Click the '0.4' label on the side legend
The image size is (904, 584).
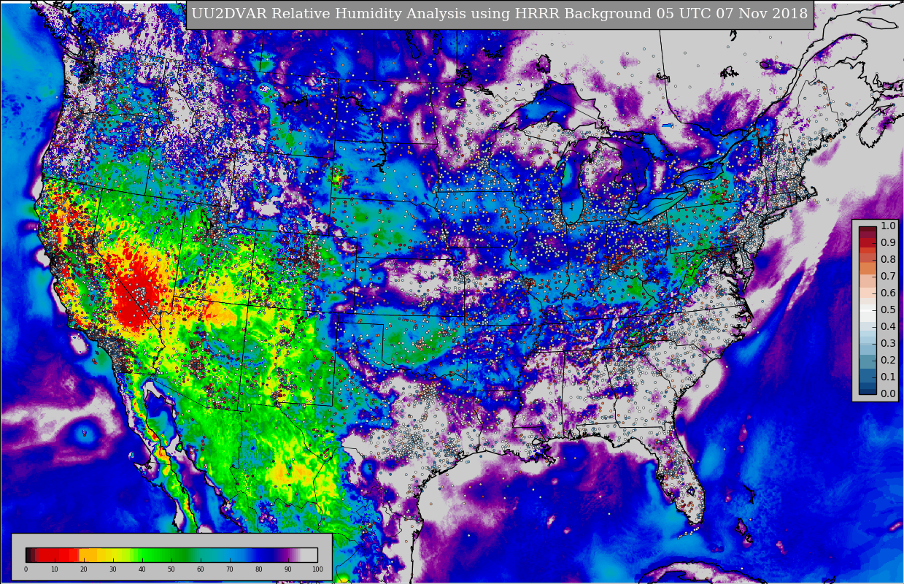[x=888, y=326]
